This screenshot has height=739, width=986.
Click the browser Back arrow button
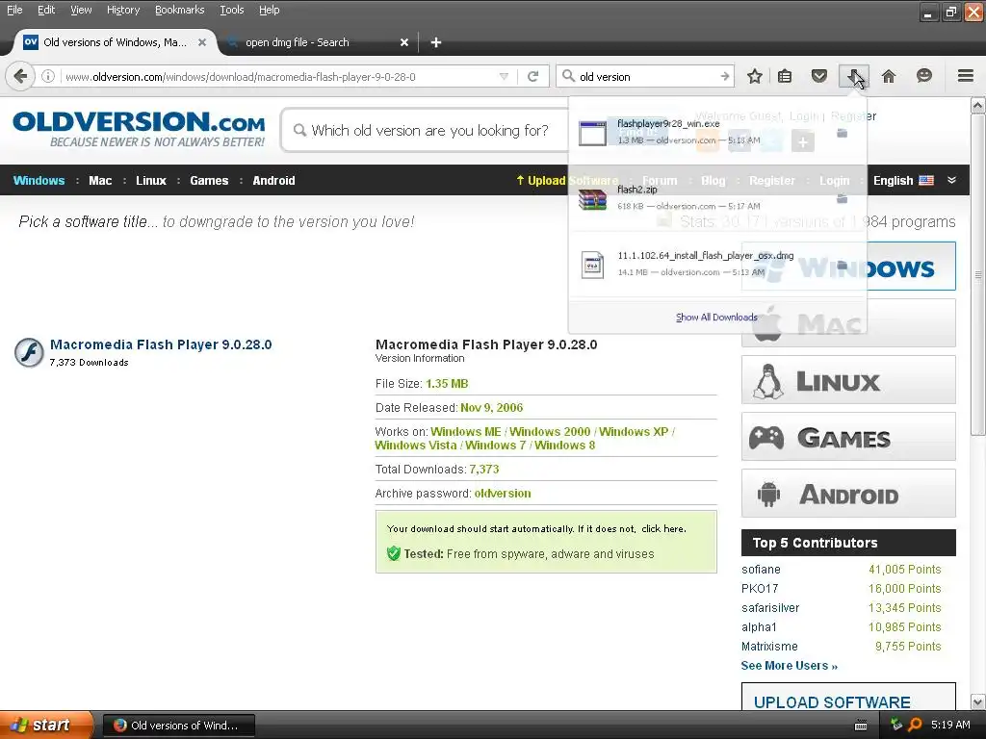click(19, 77)
